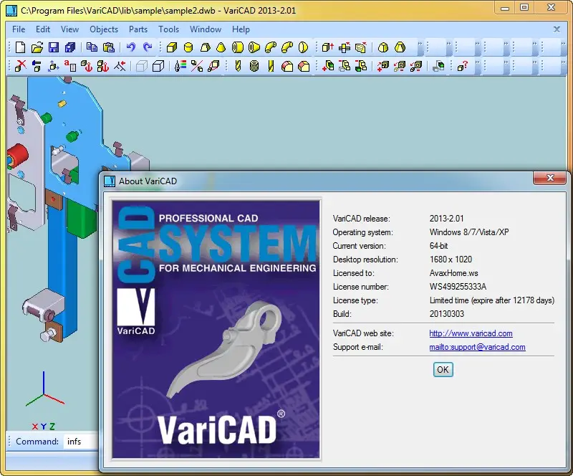Open the File menu
Image resolution: width=573 pixels, height=476 pixels.
[x=19, y=29]
